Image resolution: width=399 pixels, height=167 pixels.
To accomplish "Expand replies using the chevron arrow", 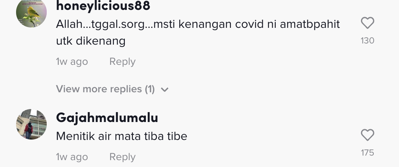I will click(x=165, y=90).
